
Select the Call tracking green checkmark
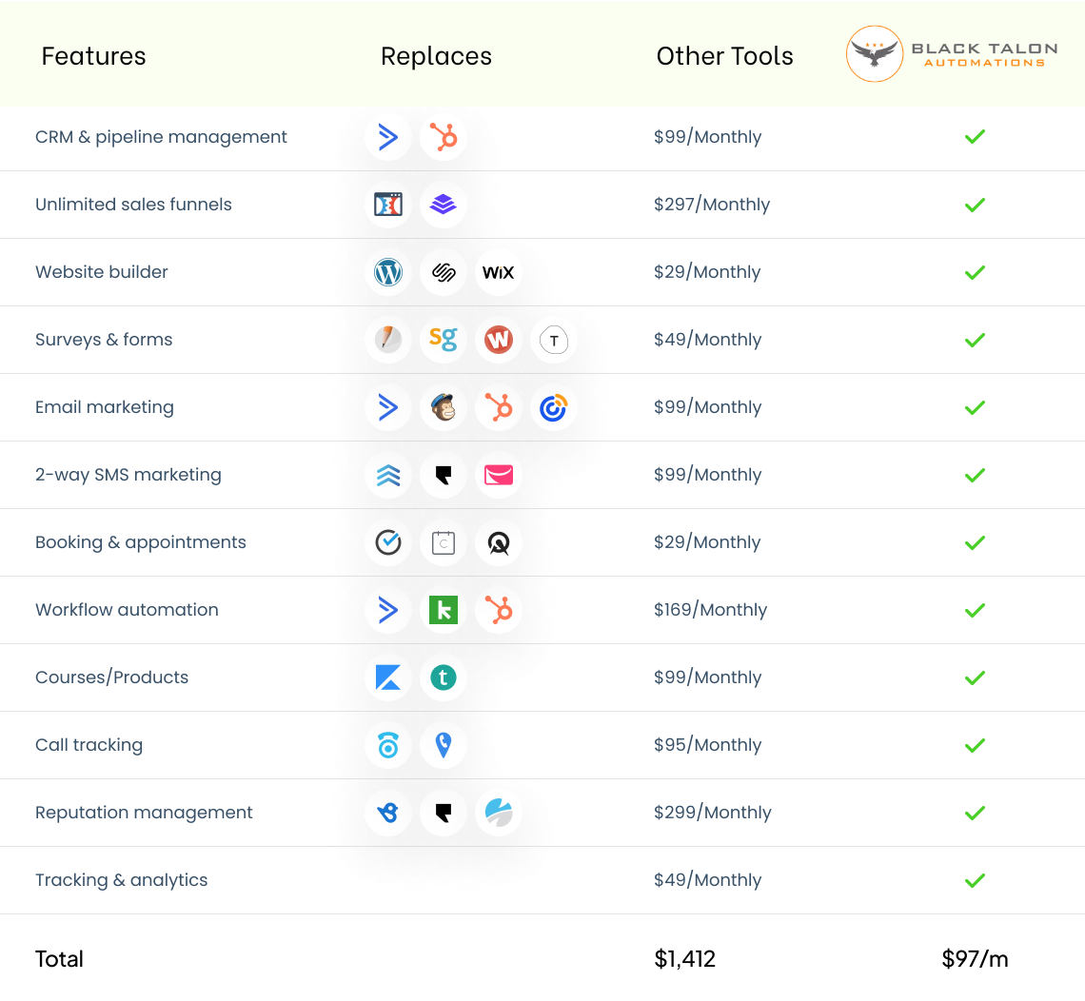975,745
